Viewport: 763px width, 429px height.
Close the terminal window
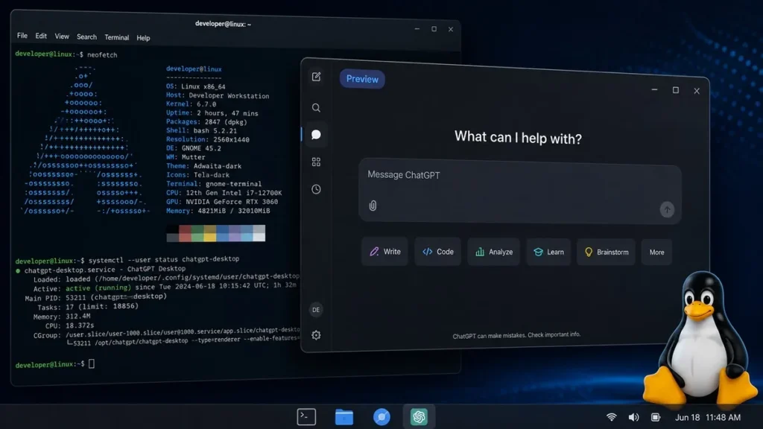point(451,29)
